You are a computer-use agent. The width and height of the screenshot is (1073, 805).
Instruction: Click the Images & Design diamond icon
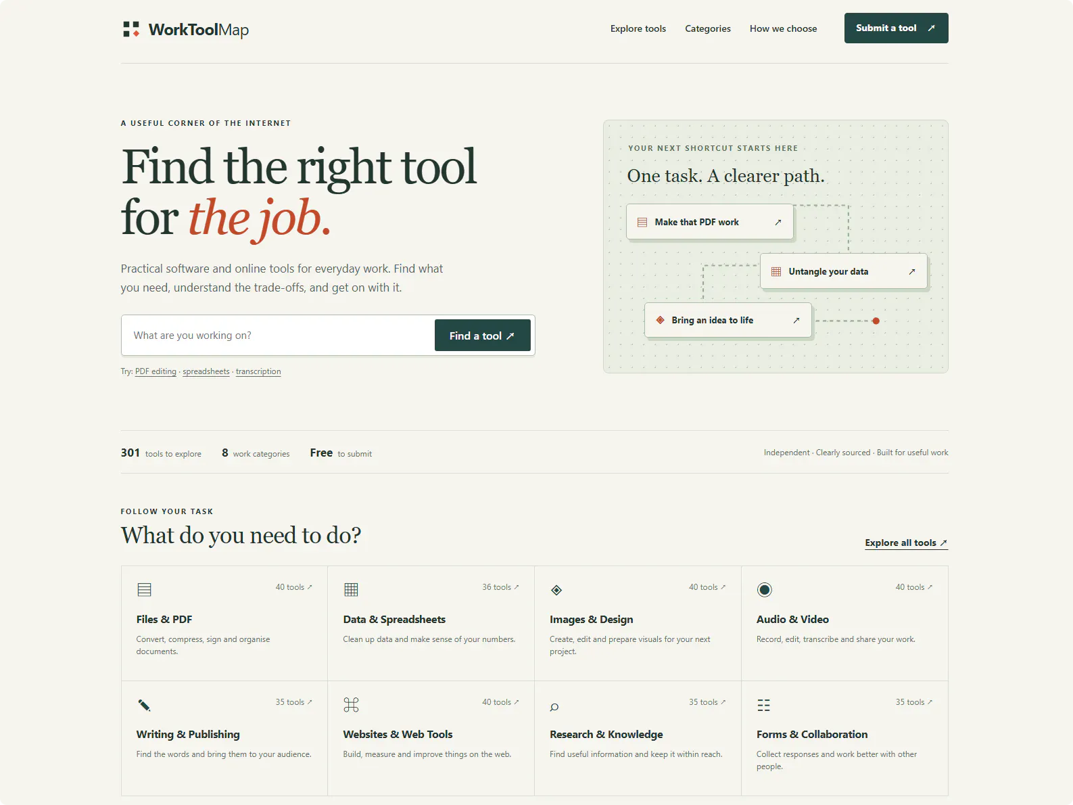[556, 590]
